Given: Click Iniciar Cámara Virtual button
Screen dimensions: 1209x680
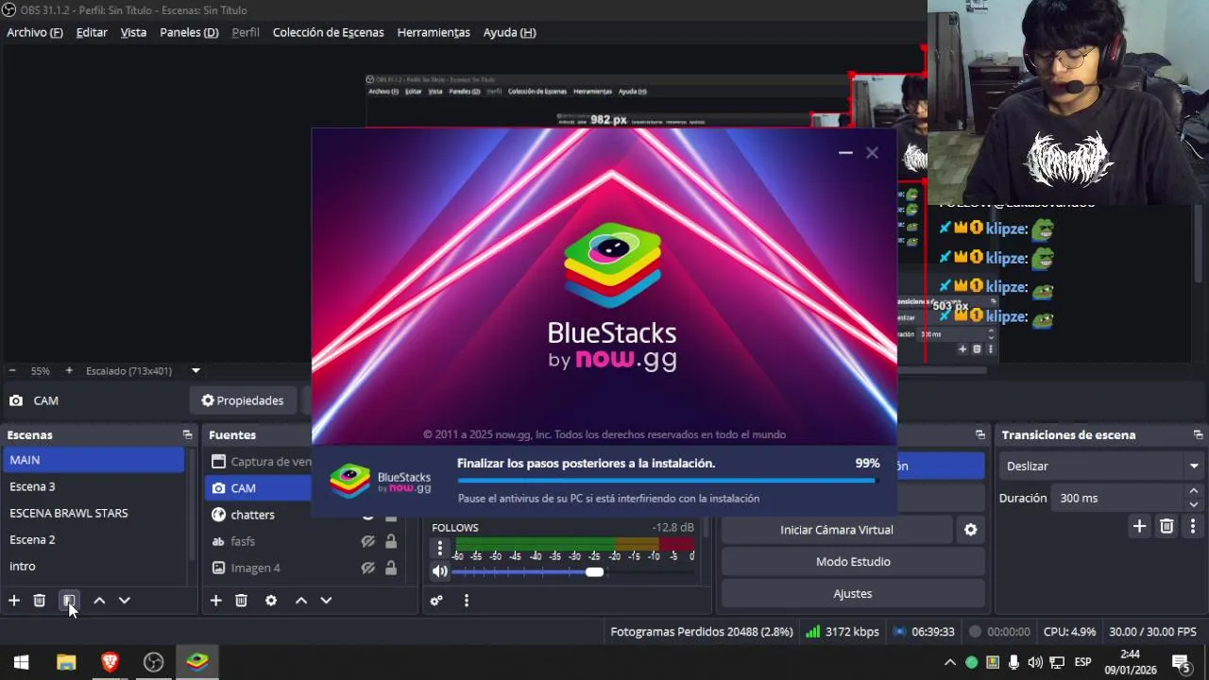Looking at the screenshot, I should click(837, 530).
